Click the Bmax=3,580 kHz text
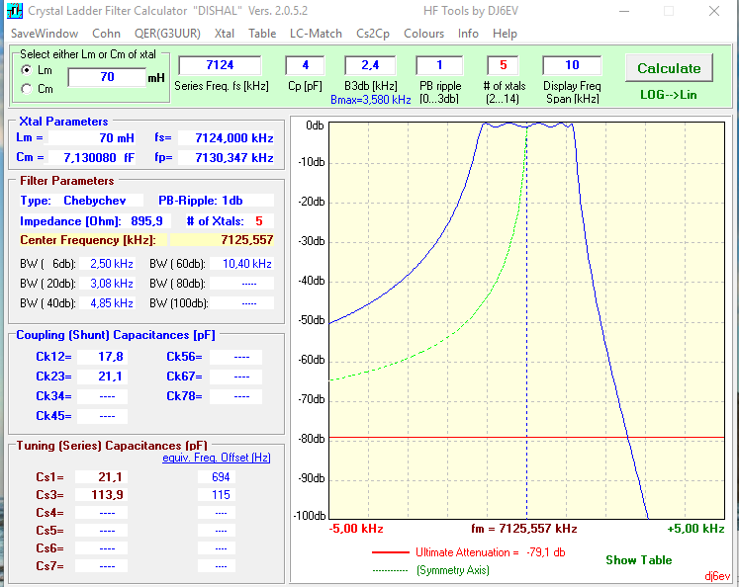Image resolution: width=739 pixels, height=587 pixels. tap(370, 100)
